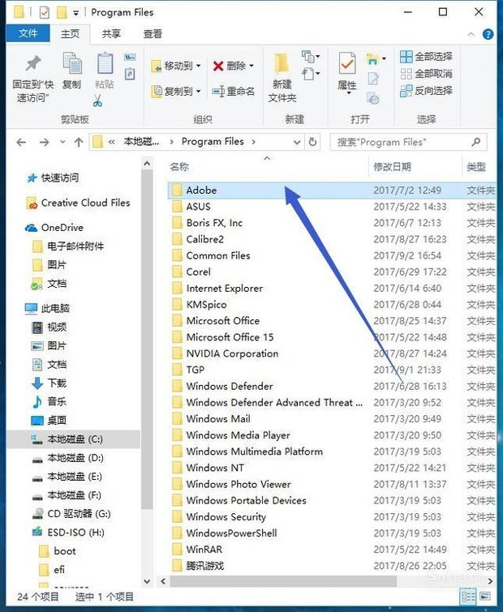This screenshot has width=503, height=612.
Task: Expand address bar history dropdown
Action: 297,142
